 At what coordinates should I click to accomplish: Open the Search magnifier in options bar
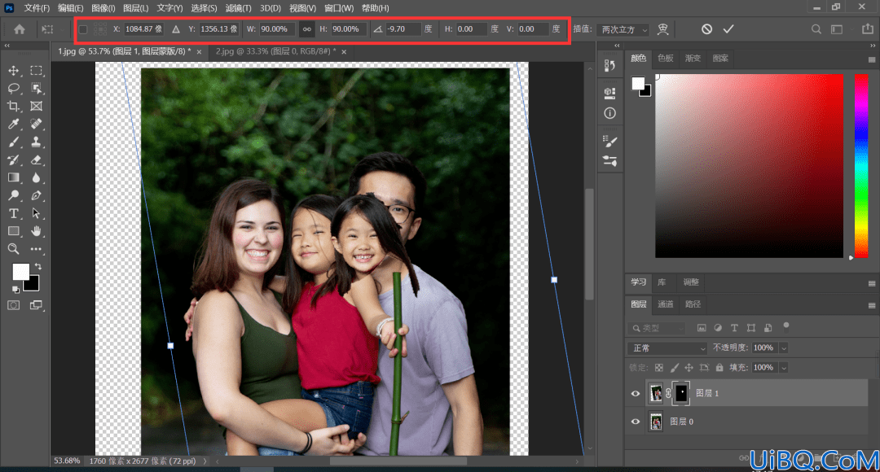tap(816, 29)
